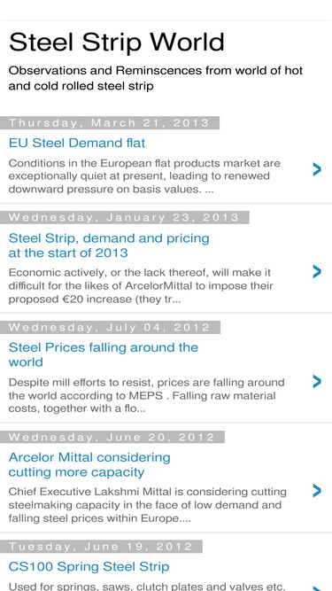The height and width of the screenshot is (591, 332).
Task: Open the Steel Strip World blog title
Action: (116, 42)
